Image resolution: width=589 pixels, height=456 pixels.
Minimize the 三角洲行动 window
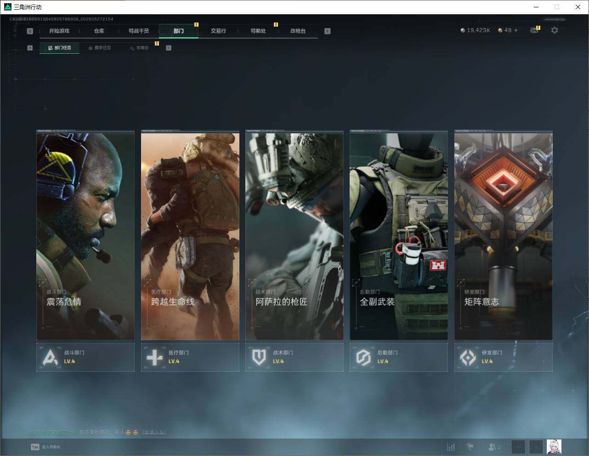[x=536, y=7]
